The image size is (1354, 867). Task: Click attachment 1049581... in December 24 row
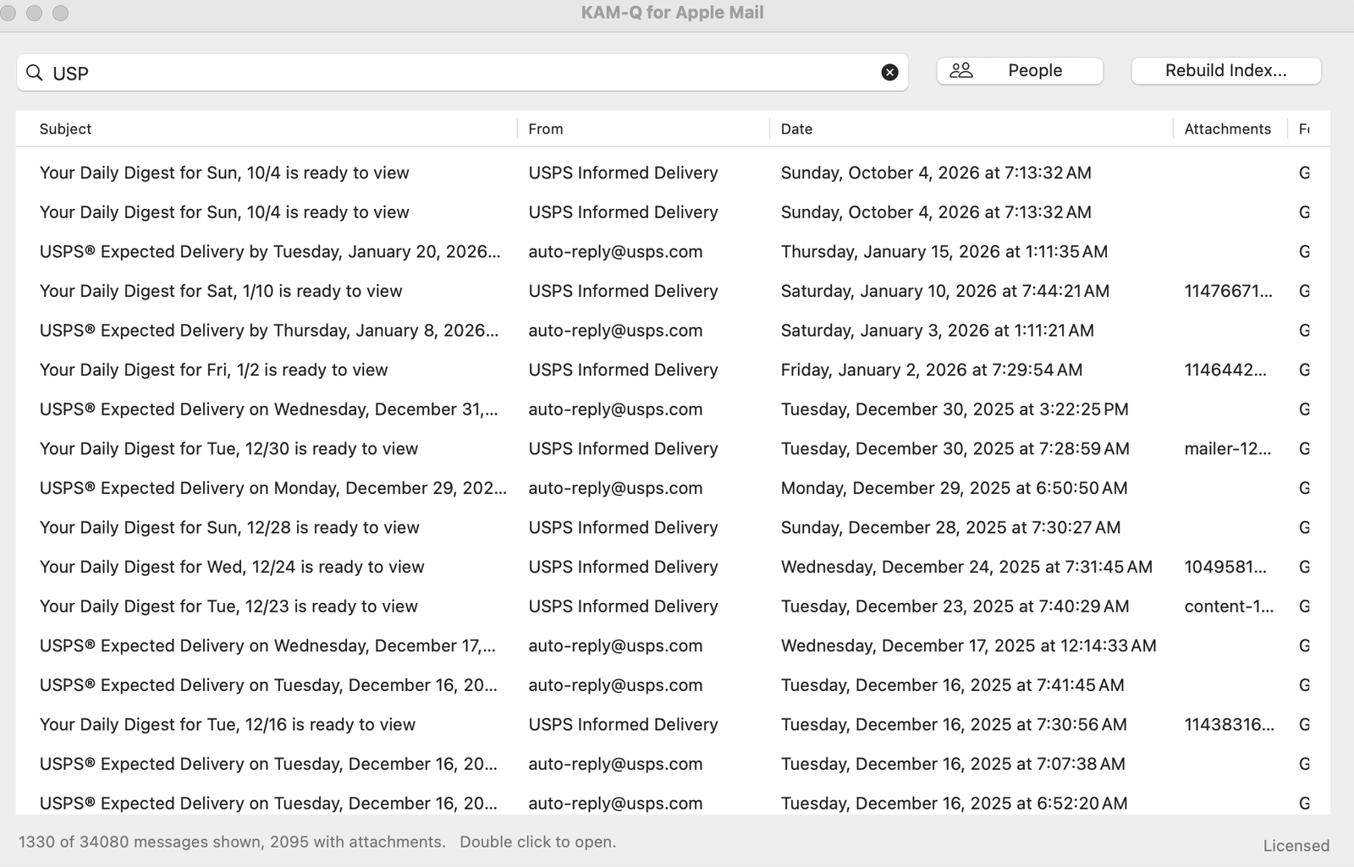(x=1225, y=567)
